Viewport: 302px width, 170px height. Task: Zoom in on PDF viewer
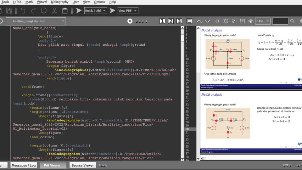pyautogui.click(x=234, y=21)
